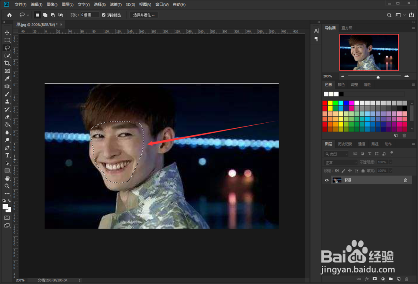The width and height of the screenshot is (418, 284).
Task: Select the Paint Bucket tool
Action: coord(7,125)
